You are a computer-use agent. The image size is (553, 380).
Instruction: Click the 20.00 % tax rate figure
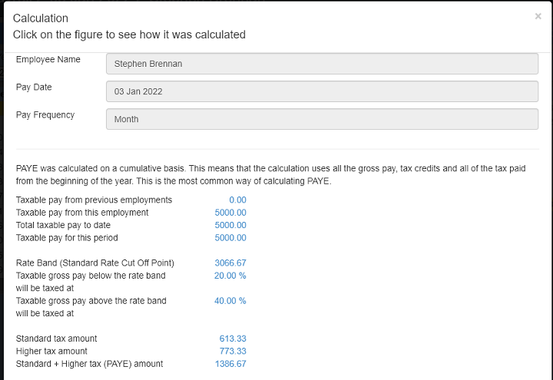[x=230, y=275]
